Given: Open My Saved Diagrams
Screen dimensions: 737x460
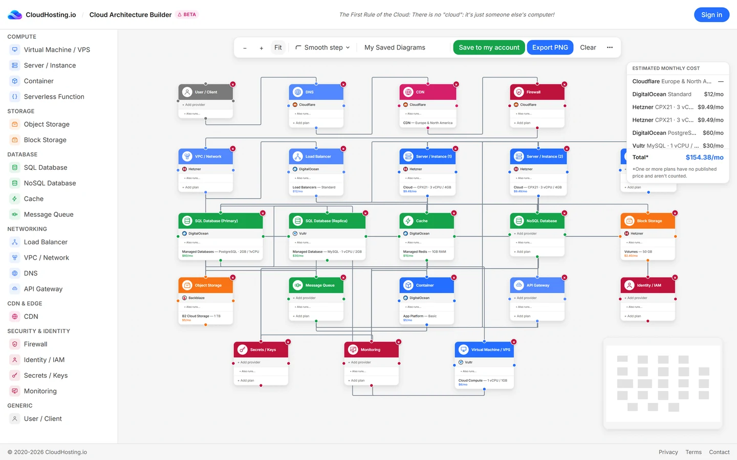Looking at the screenshot, I should click(395, 48).
